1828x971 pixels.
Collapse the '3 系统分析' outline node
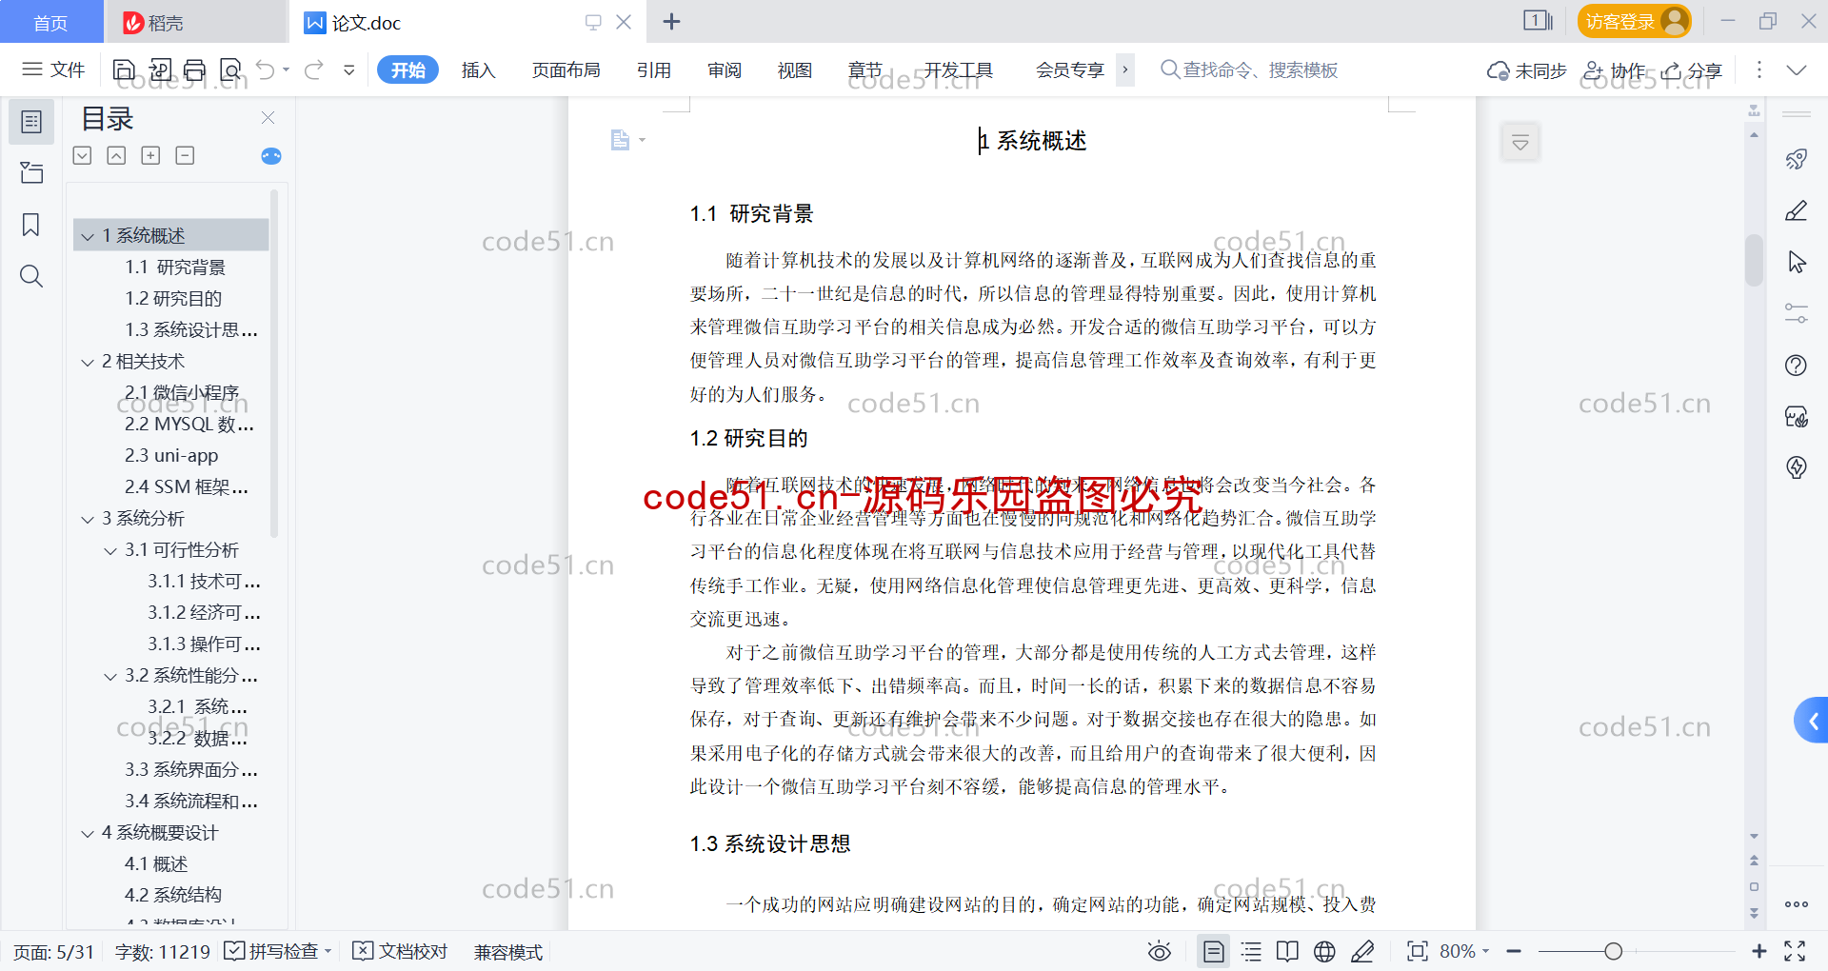(88, 519)
